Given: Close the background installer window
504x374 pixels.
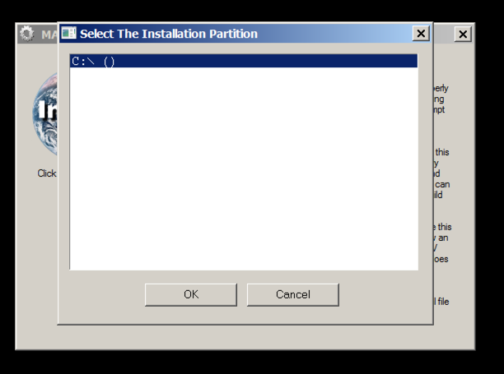Looking at the screenshot, I should point(463,35).
